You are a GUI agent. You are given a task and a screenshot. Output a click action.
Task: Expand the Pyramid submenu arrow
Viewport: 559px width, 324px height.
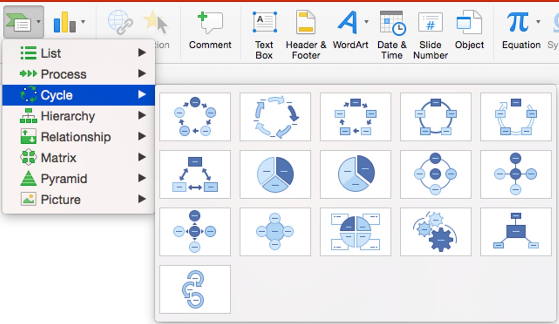(x=142, y=179)
